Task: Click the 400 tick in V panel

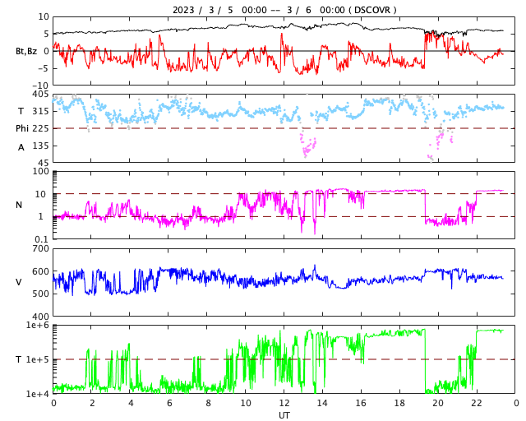Action: pyautogui.click(x=40, y=317)
